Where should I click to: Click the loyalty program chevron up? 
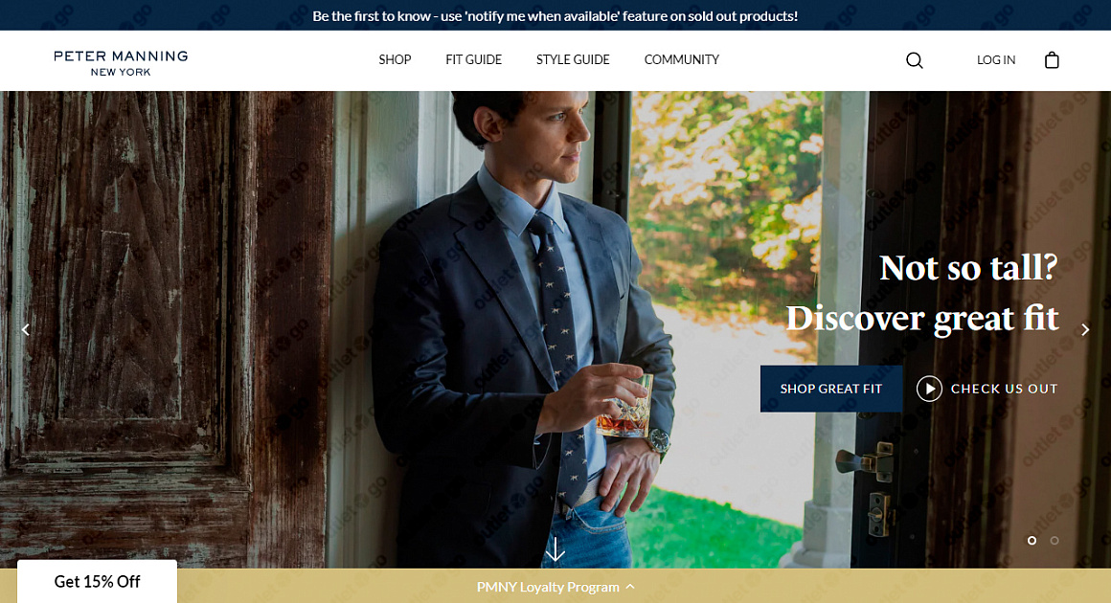tap(630, 587)
